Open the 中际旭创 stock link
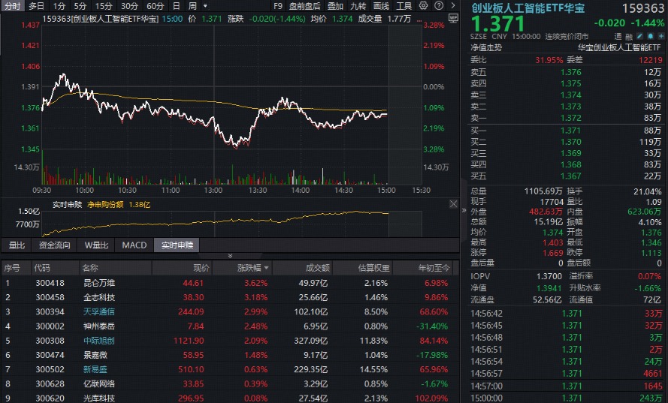 point(99,341)
